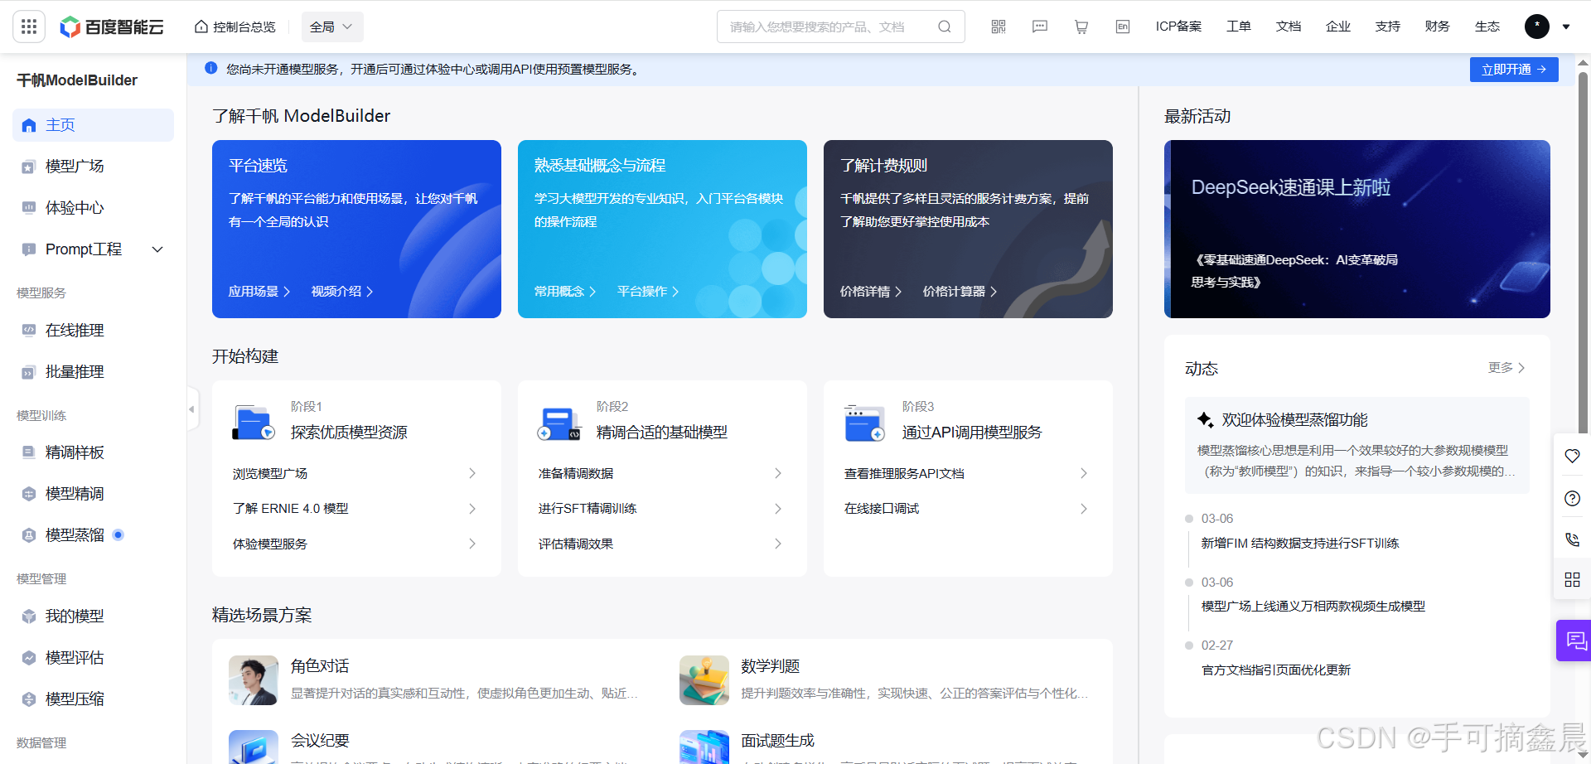Click the 体验中心 sidebar icon
This screenshot has width=1591, height=764.
pos(29,208)
